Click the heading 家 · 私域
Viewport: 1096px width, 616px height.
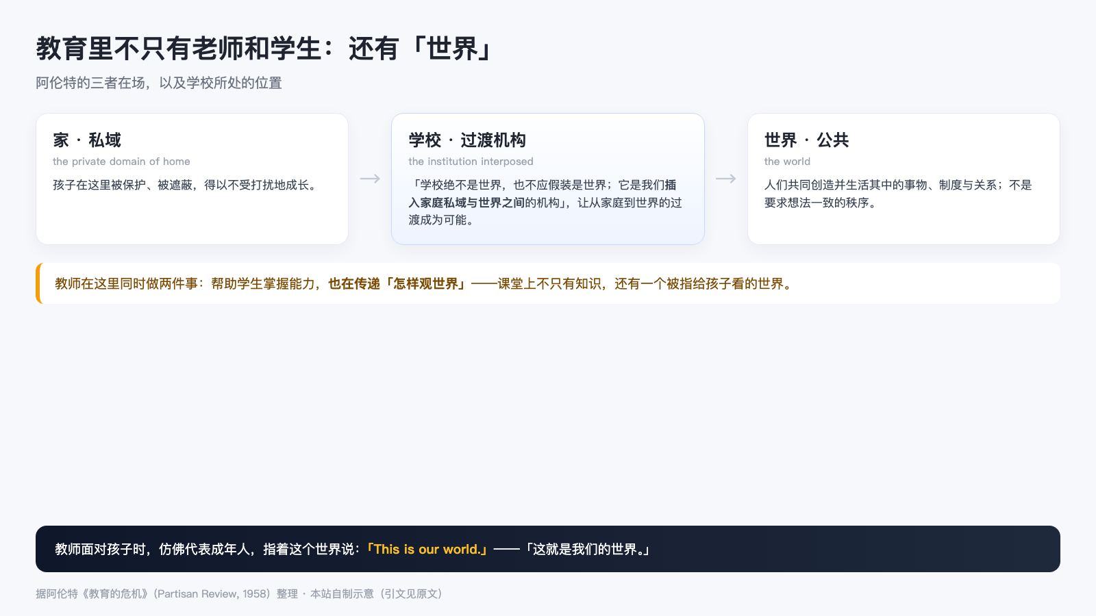(x=87, y=140)
